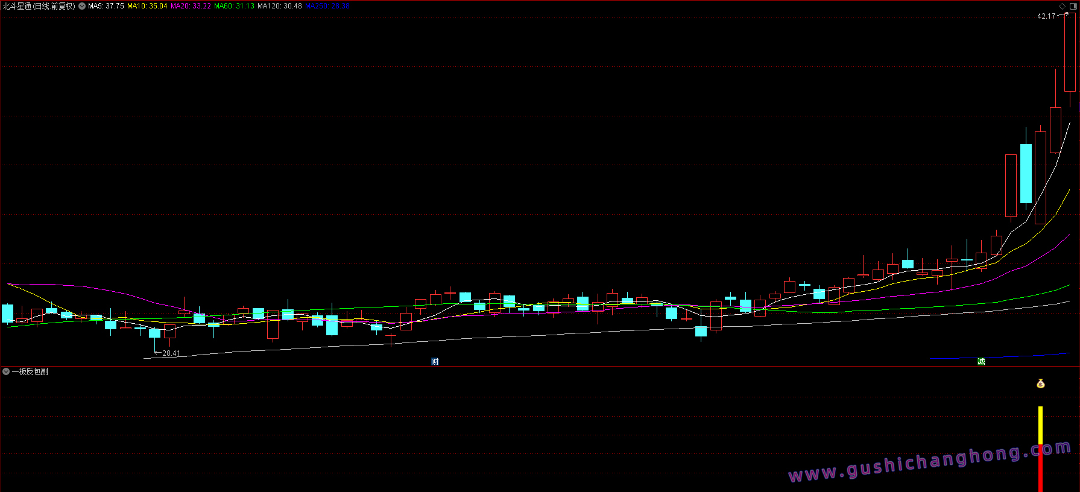Select the green MA60 label
This screenshot has width=1080, height=492.
pos(234,6)
